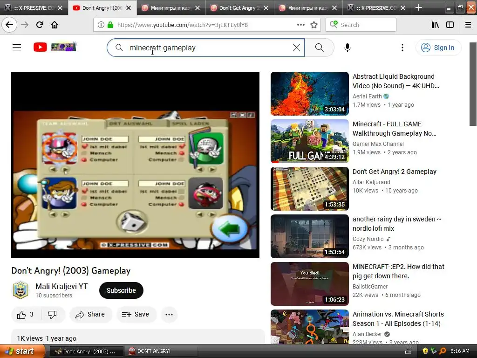Go to YouTube home via logo
The width and height of the screenshot is (477, 358).
click(55, 47)
